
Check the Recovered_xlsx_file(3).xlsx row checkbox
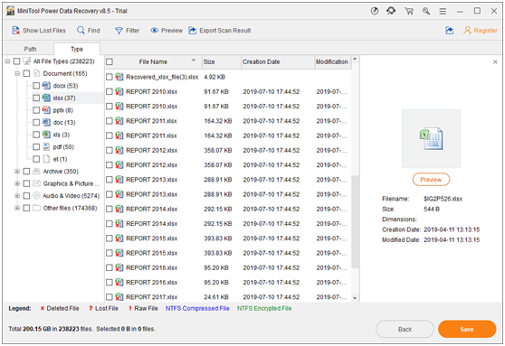coord(110,77)
